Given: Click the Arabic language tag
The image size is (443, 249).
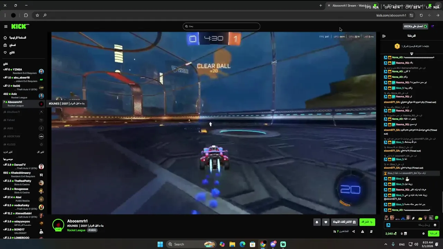Looking at the screenshot, I should coord(92,230).
